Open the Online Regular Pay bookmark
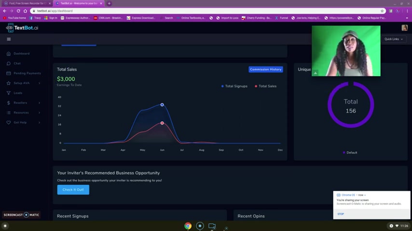This screenshot has width=412, height=231. pos(371,18)
